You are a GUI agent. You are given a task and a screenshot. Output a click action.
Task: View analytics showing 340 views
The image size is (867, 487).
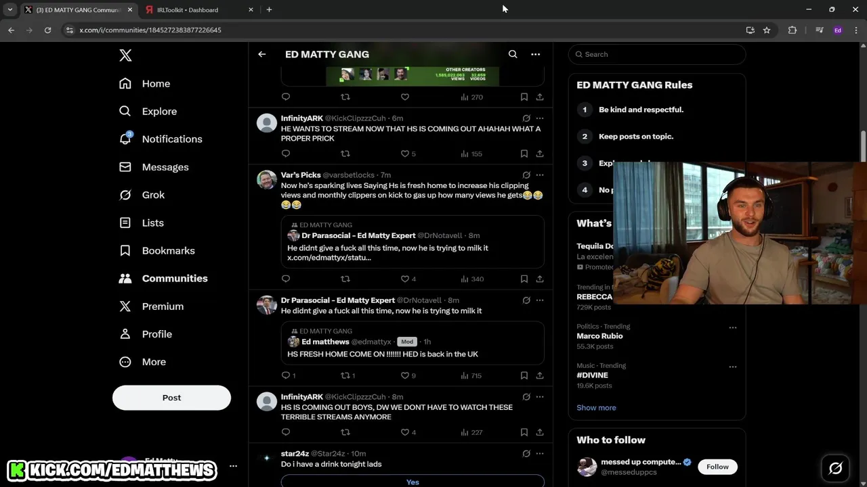[471, 279]
